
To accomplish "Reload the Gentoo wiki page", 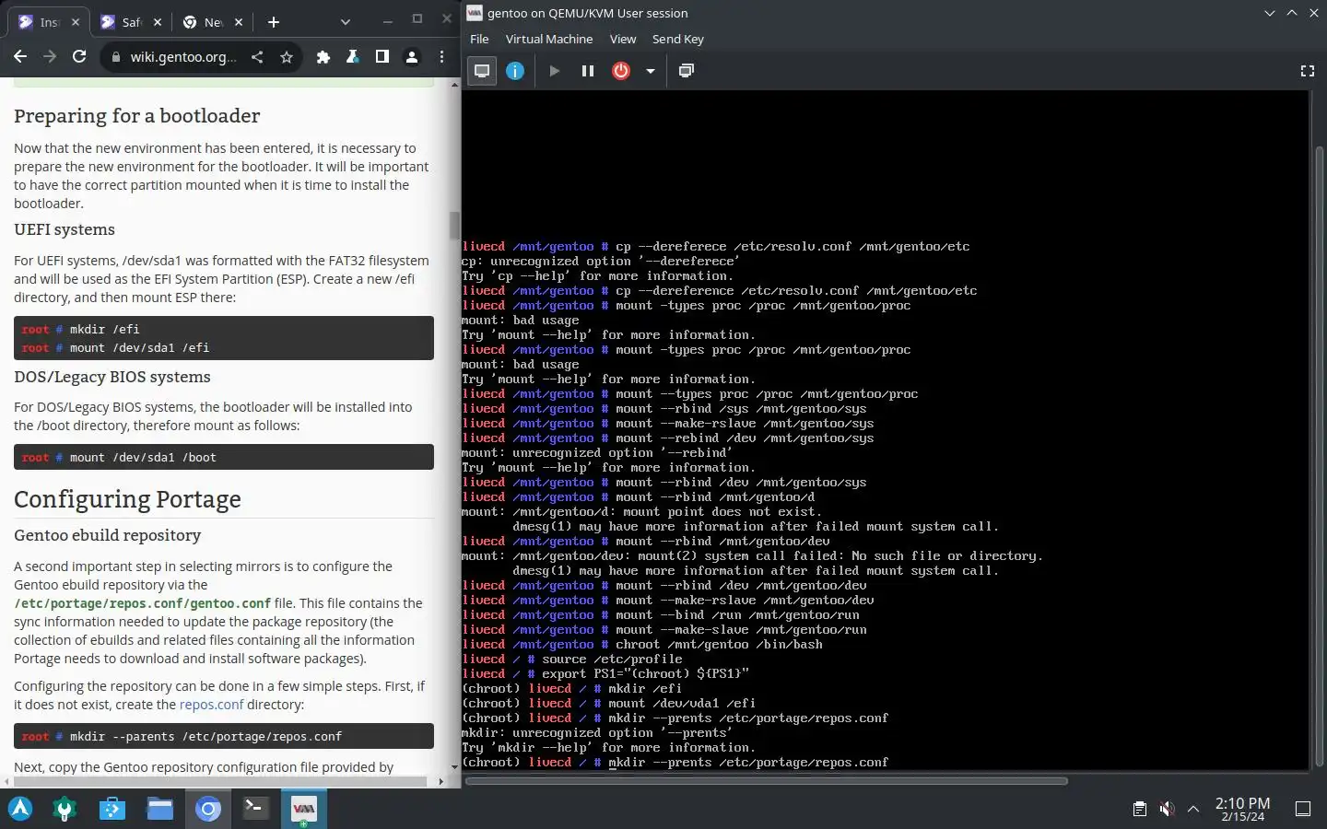I will click(79, 57).
